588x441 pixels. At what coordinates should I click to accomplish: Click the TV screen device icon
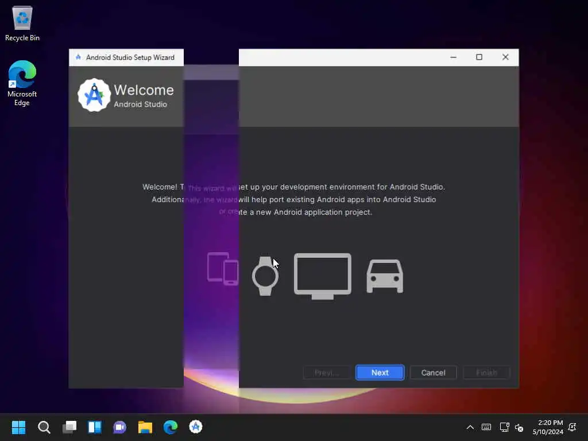point(323,276)
